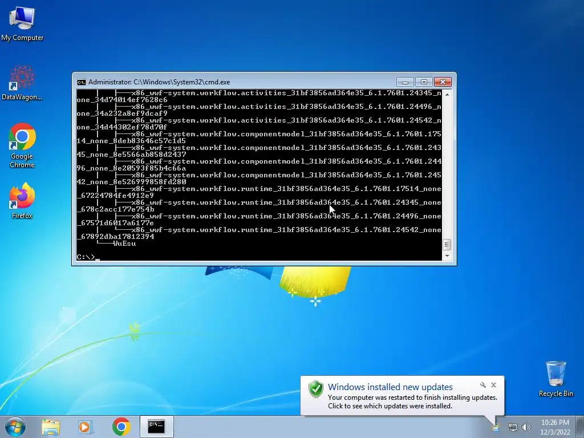Open the cmd window system menu icon

[81, 82]
